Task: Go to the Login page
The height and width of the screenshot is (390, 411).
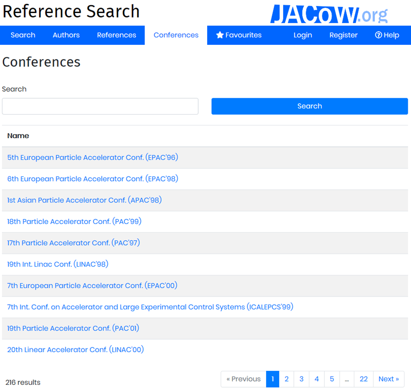Action: click(x=303, y=35)
